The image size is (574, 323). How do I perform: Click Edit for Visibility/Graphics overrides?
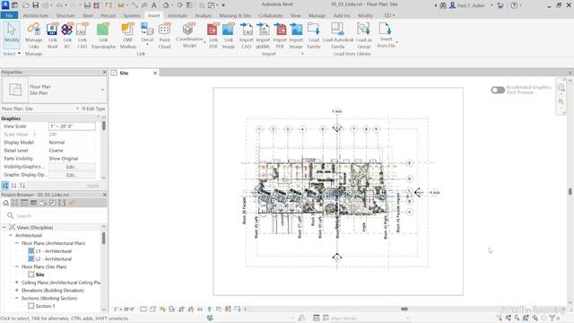click(x=72, y=167)
